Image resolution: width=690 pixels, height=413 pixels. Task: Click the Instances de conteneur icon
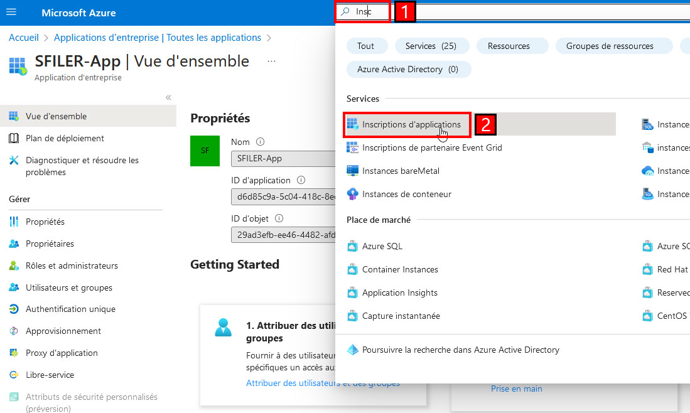(x=352, y=194)
